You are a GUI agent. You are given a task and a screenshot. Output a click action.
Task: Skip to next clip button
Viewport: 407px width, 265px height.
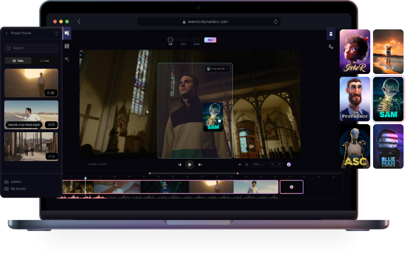pos(200,165)
